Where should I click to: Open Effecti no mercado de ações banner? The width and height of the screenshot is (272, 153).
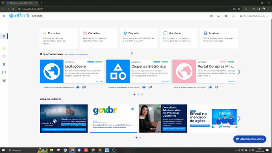(213, 118)
